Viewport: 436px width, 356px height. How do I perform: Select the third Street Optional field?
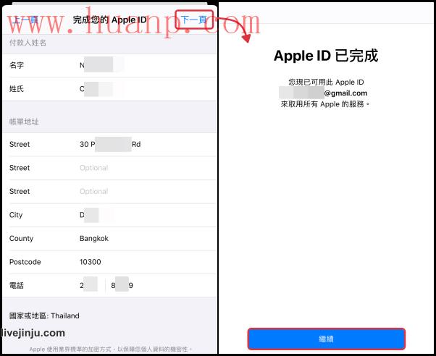[109, 192]
